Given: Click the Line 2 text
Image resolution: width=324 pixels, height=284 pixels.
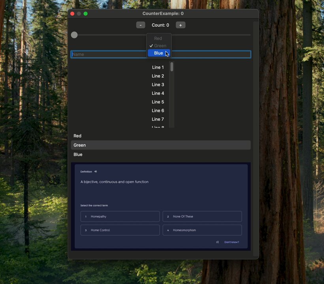Looking at the screenshot, I should point(158,76).
